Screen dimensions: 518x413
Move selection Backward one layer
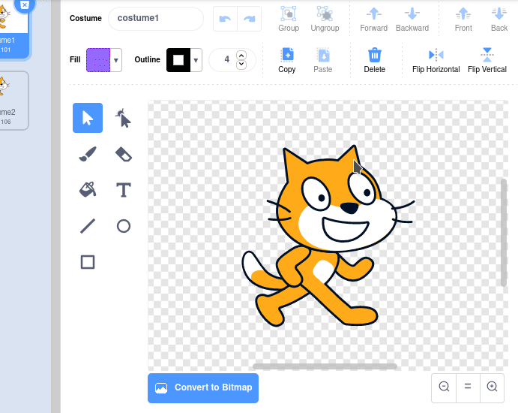click(412, 20)
